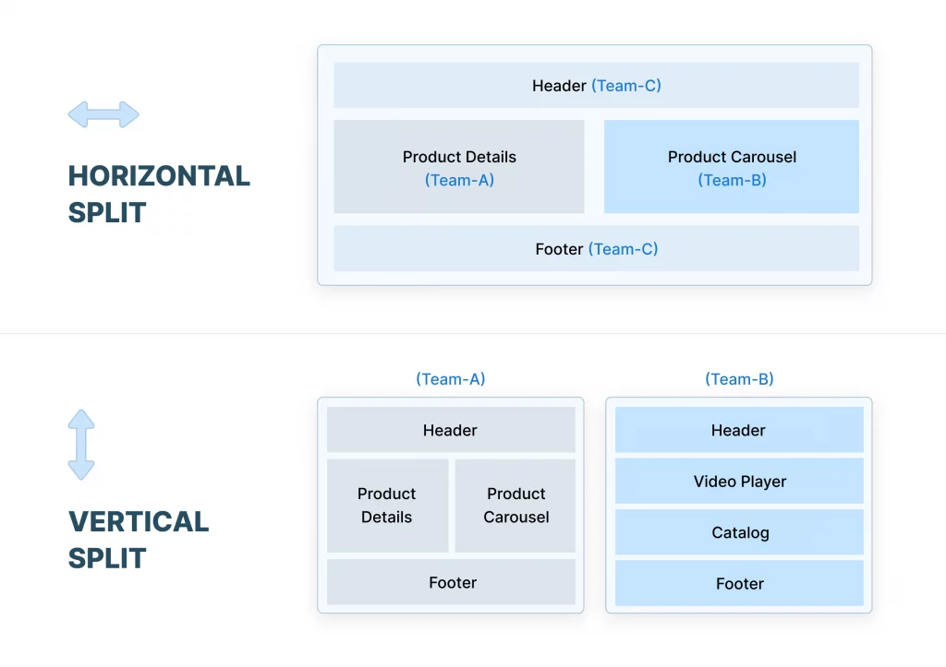Select the Footer (Team-C) block

[596, 248]
